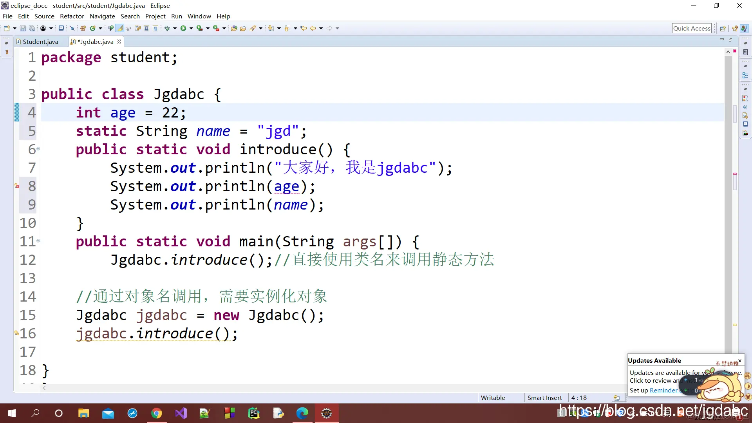Click the Debug bug icon
Image resolution: width=752 pixels, height=423 pixels.
coord(167,28)
